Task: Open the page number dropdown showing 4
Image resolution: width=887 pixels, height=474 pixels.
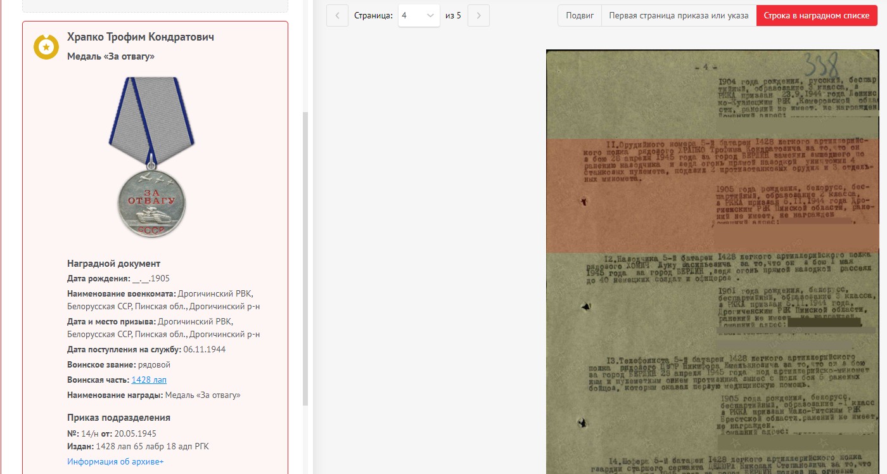Action: pyautogui.click(x=419, y=16)
